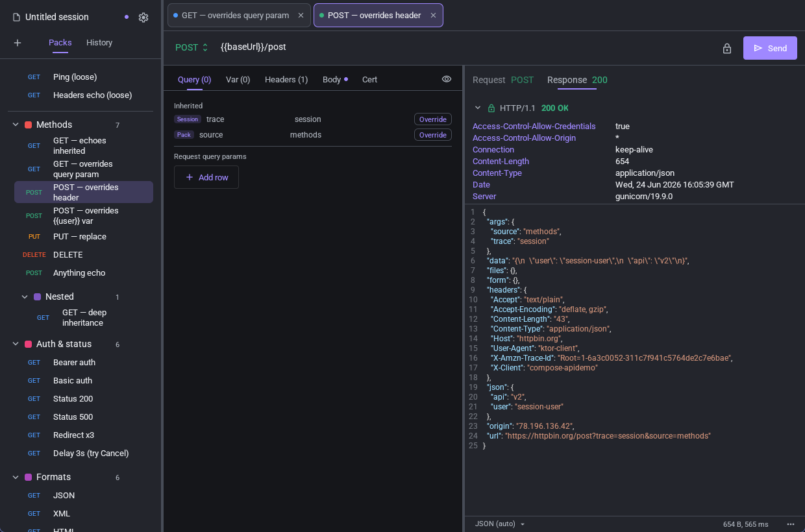Open Basic auth request
This screenshot has width=805, height=532.
84,381
